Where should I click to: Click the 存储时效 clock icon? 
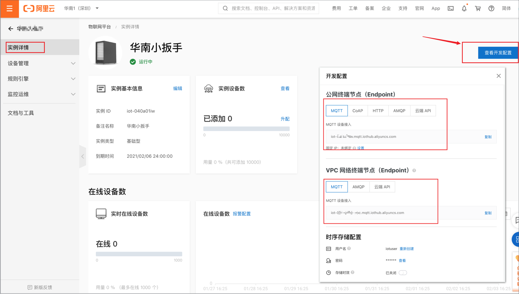coord(329,273)
